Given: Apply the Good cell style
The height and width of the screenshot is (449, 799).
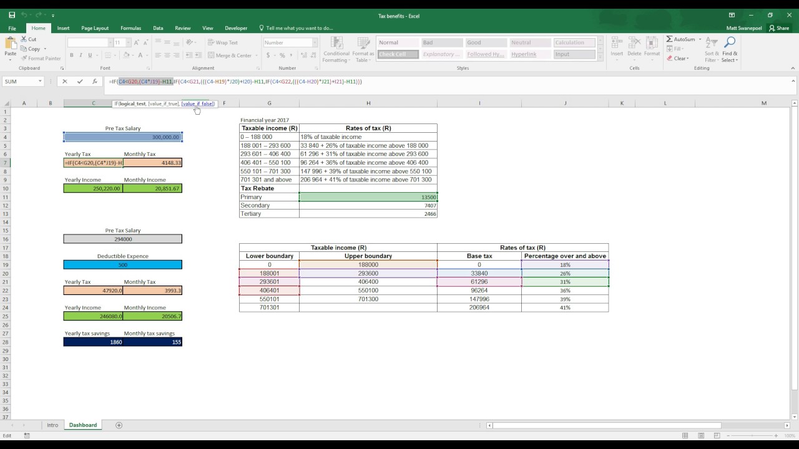Looking at the screenshot, I should tap(486, 42).
